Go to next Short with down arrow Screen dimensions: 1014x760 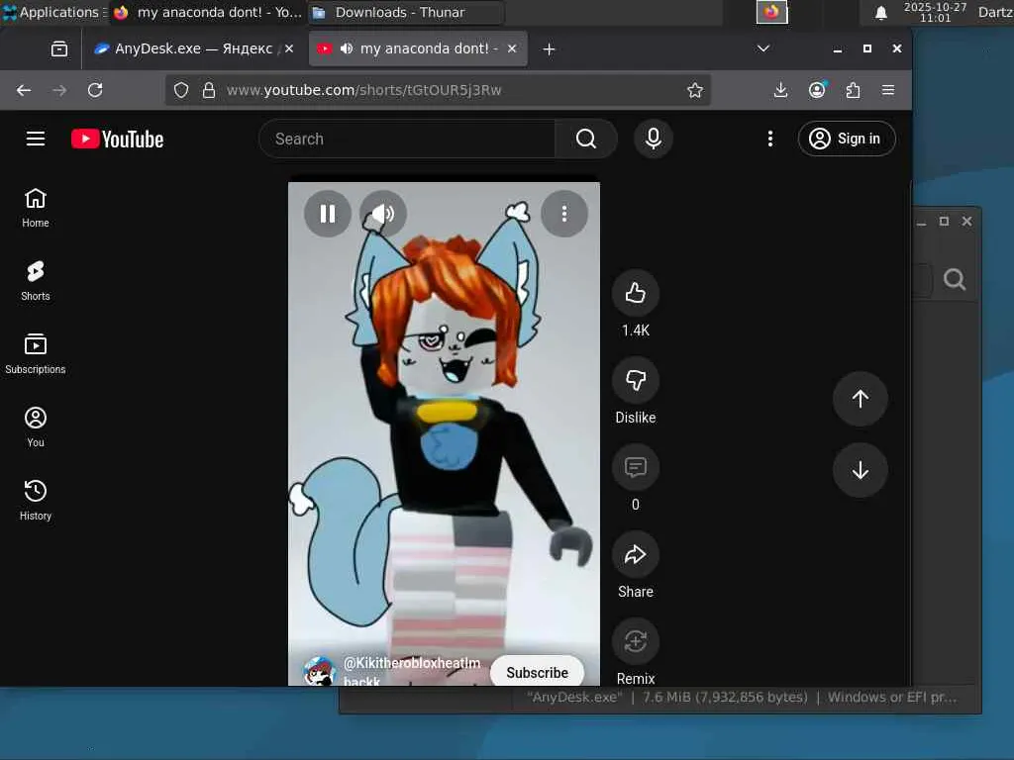[x=860, y=470]
